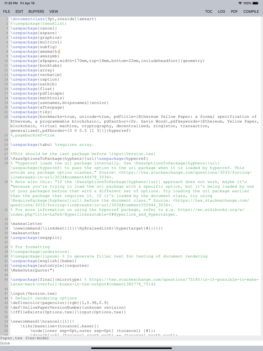
Task: Open the FILE menu
Action: coord(7,11)
